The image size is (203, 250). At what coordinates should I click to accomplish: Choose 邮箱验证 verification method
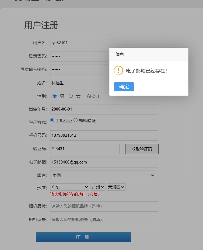tap(76, 120)
